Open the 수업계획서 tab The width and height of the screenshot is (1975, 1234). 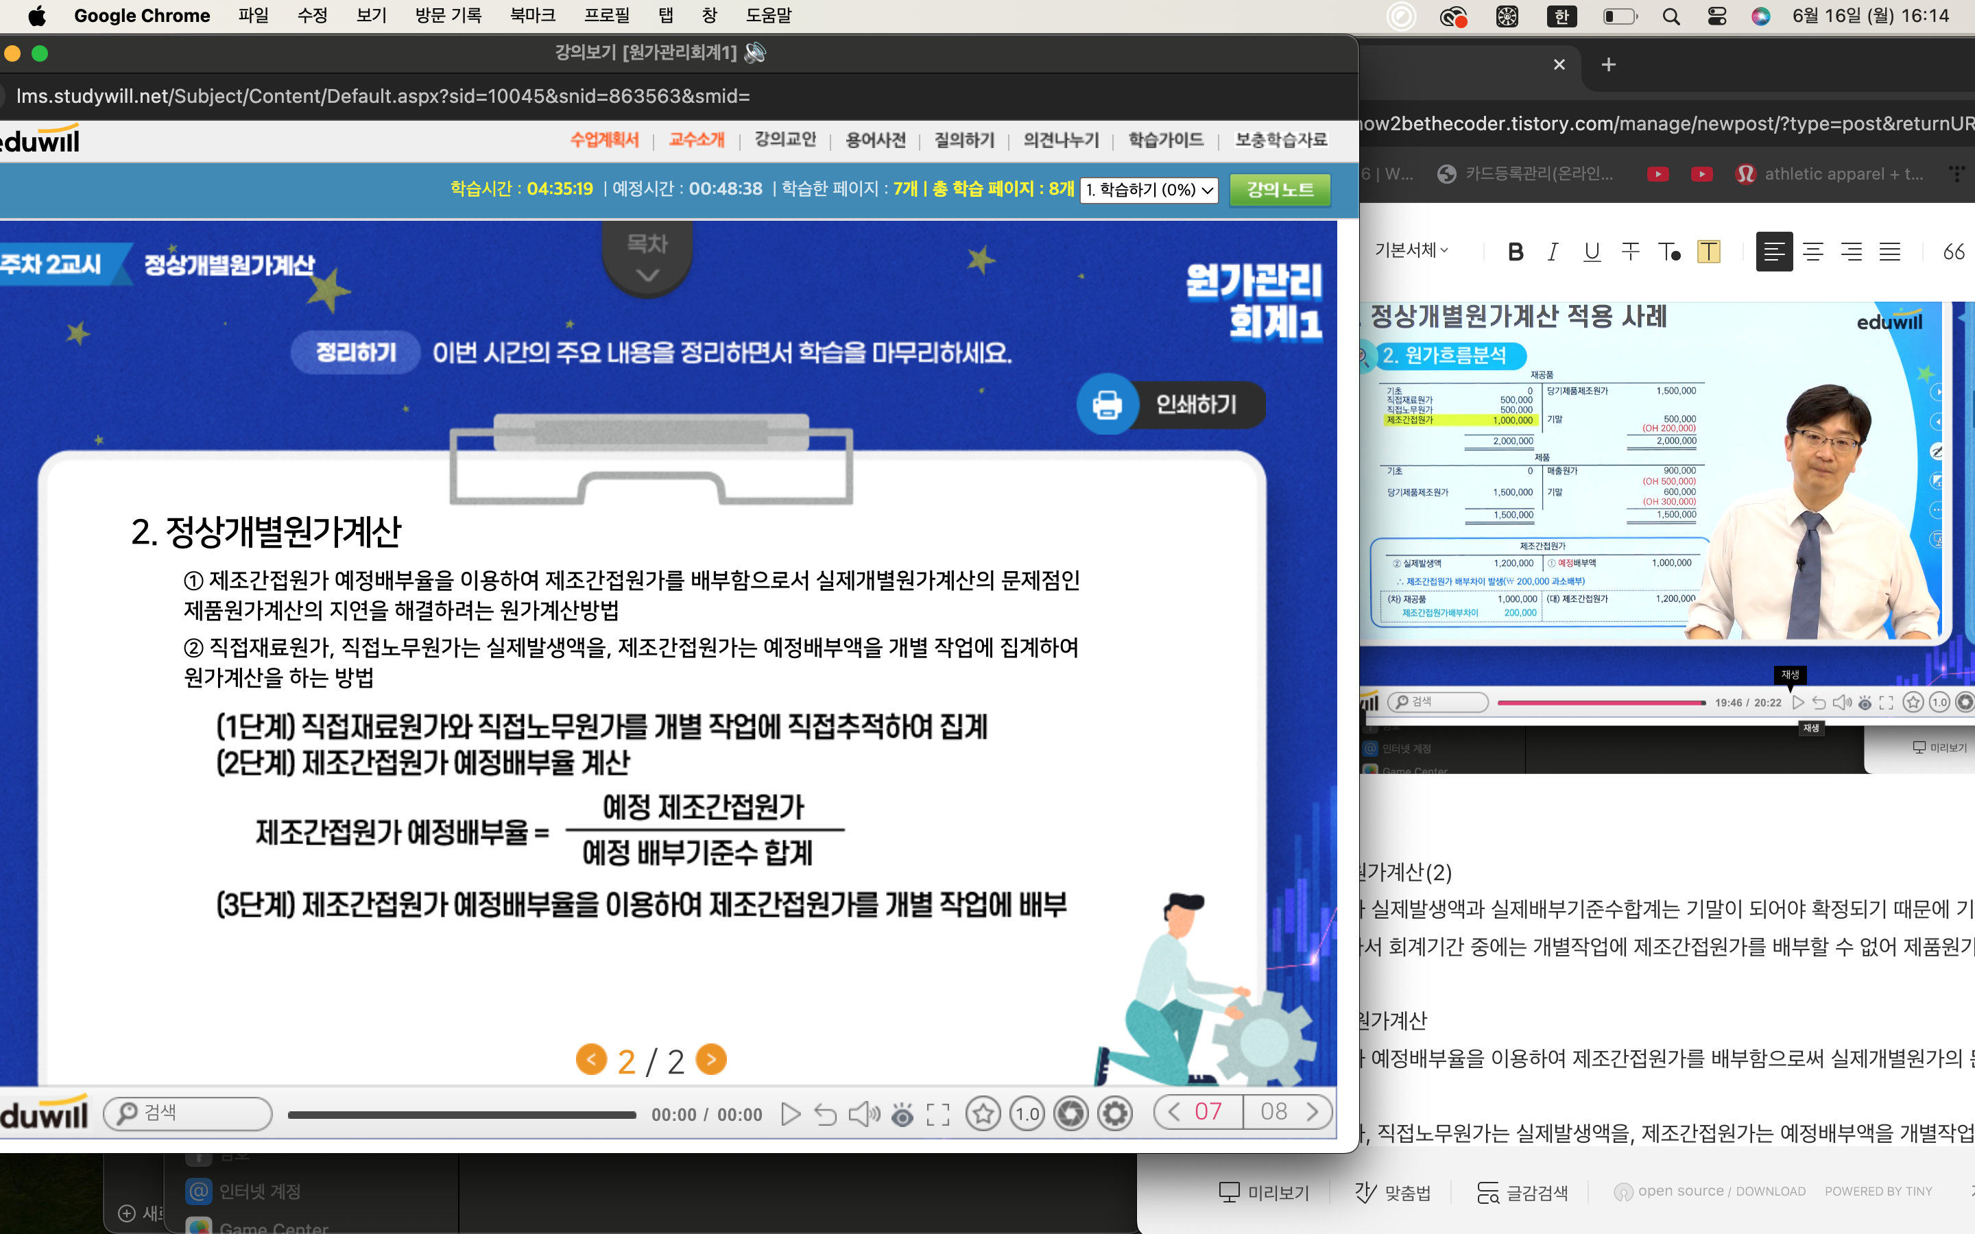pos(604,141)
